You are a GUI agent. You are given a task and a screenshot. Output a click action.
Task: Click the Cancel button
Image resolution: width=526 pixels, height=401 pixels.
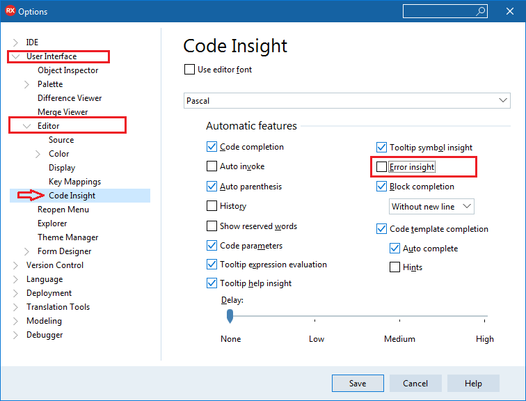click(x=415, y=383)
